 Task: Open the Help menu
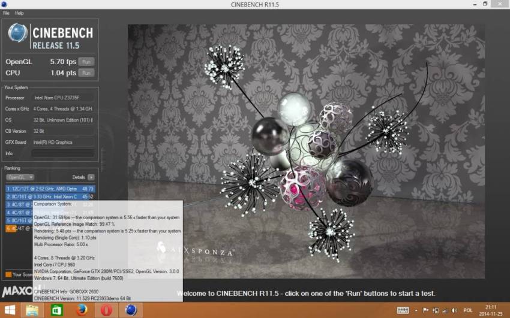click(19, 13)
